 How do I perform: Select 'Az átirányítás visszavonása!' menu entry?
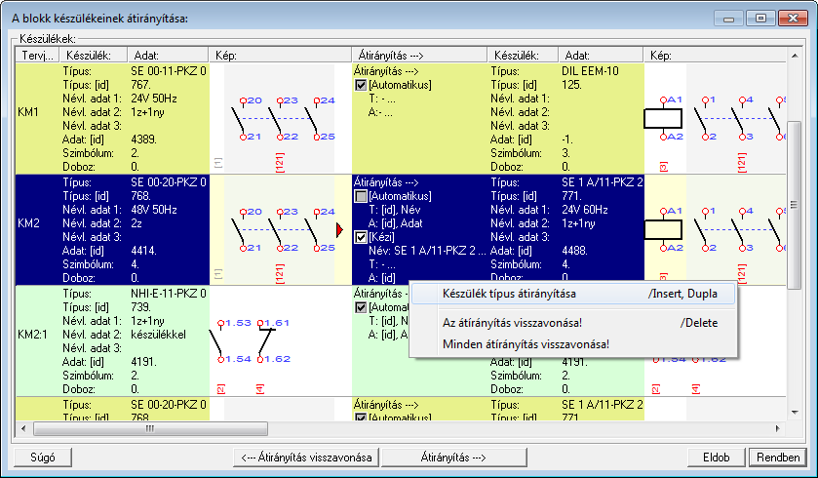(512, 322)
